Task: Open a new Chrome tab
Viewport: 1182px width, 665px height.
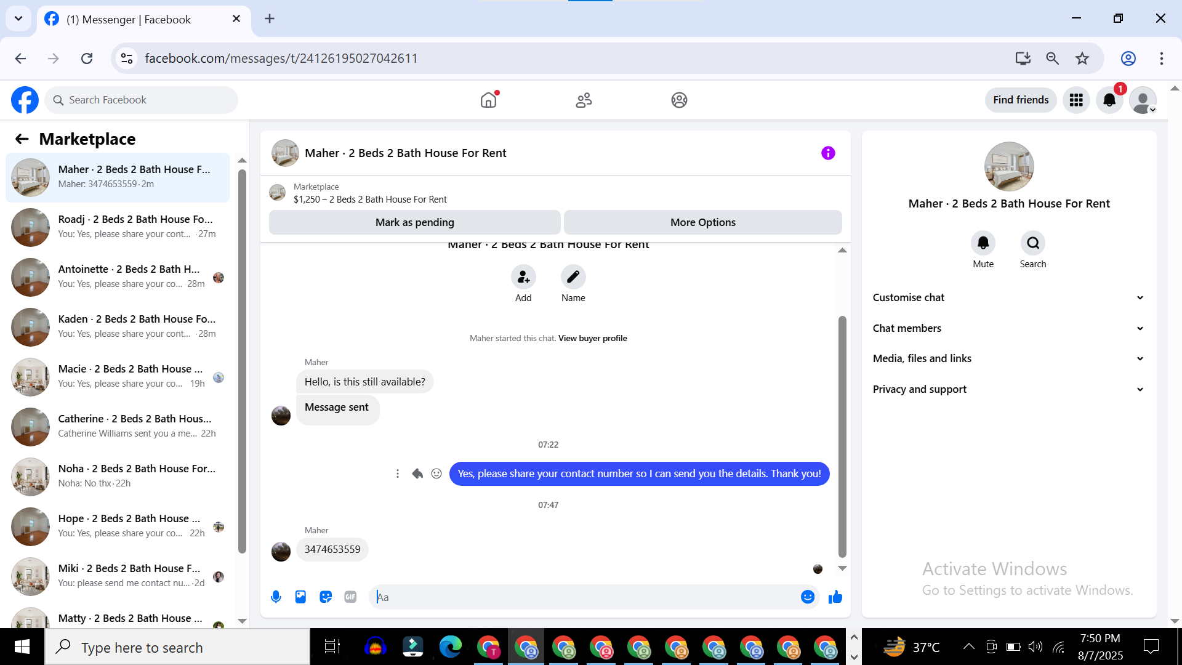Action: [x=270, y=18]
